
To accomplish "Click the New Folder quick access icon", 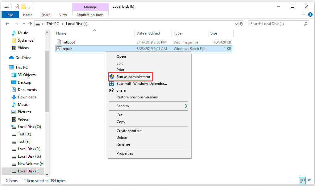I will click(x=23, y=6).
